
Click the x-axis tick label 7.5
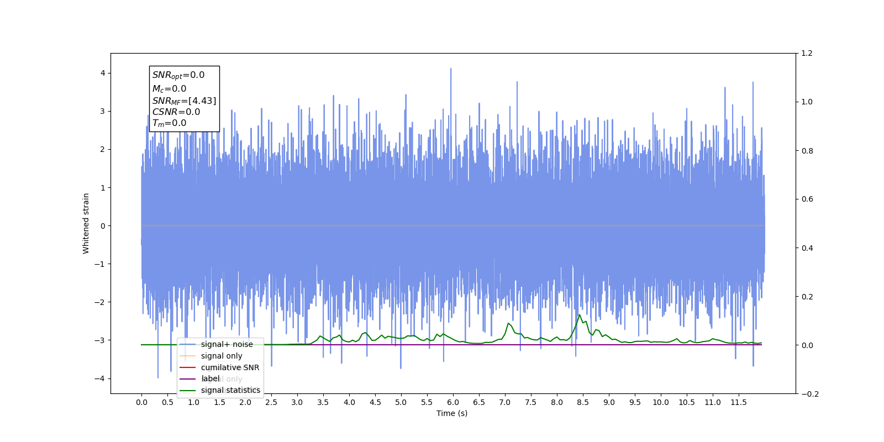[x=531, y=402]
